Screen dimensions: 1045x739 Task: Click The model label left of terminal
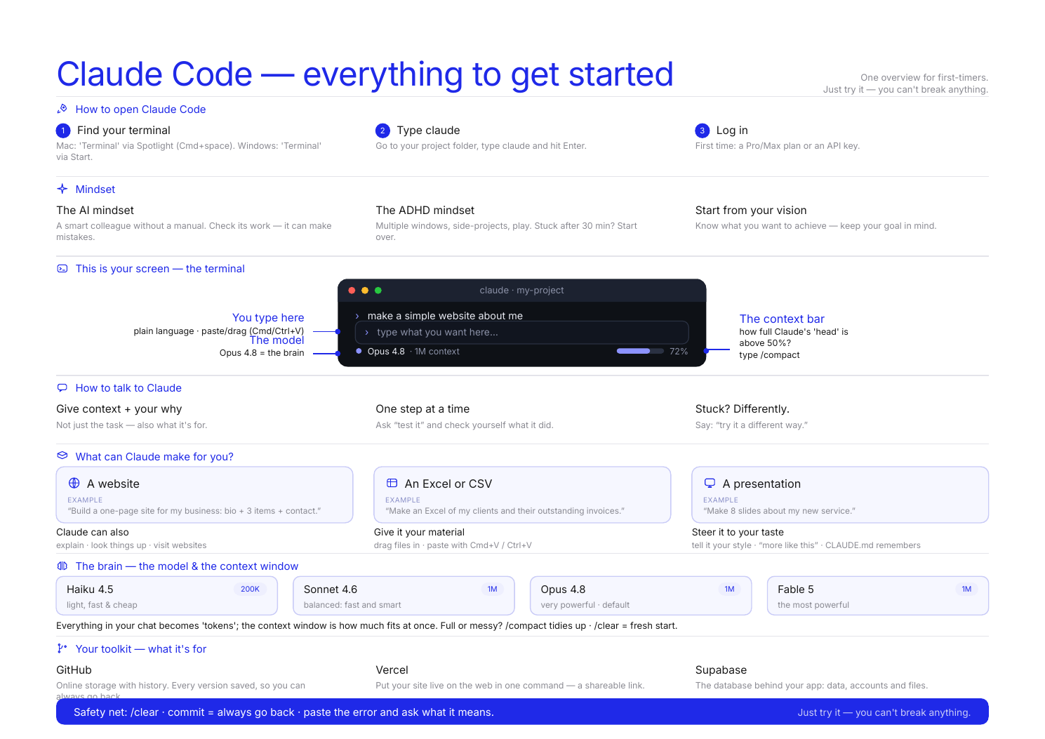click(277, 340)
